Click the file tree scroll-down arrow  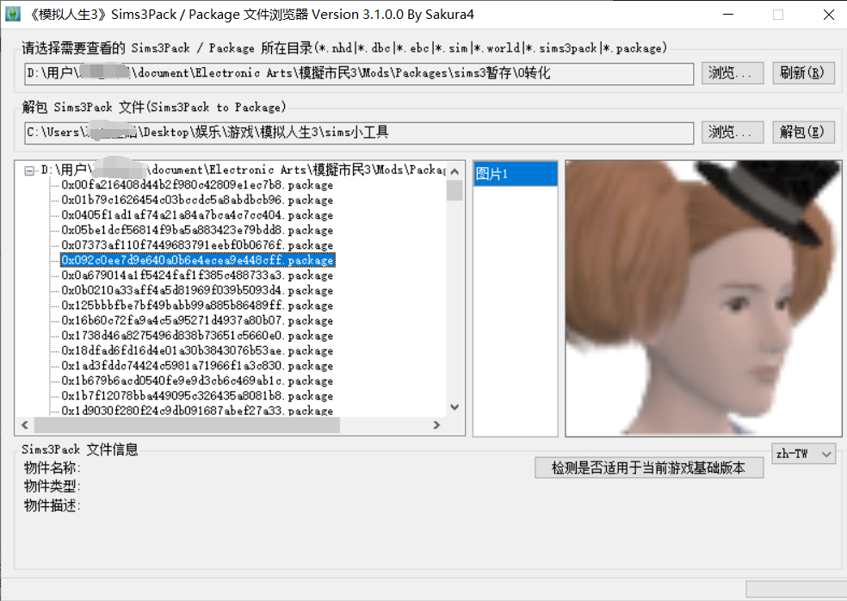pyautogui.click(x=454, y=407)
